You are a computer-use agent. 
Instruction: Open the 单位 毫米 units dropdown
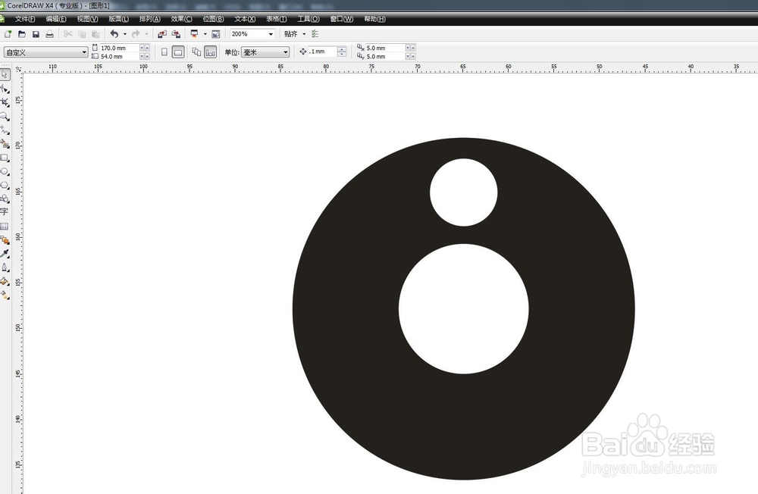click(x=286, y=52)
